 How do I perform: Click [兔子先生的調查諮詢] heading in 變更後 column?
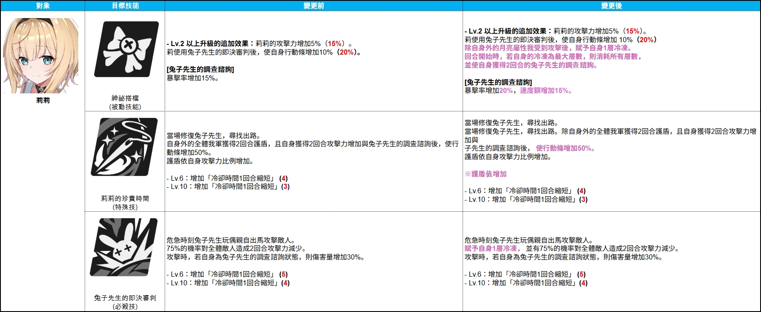click(x=498, y=82)
